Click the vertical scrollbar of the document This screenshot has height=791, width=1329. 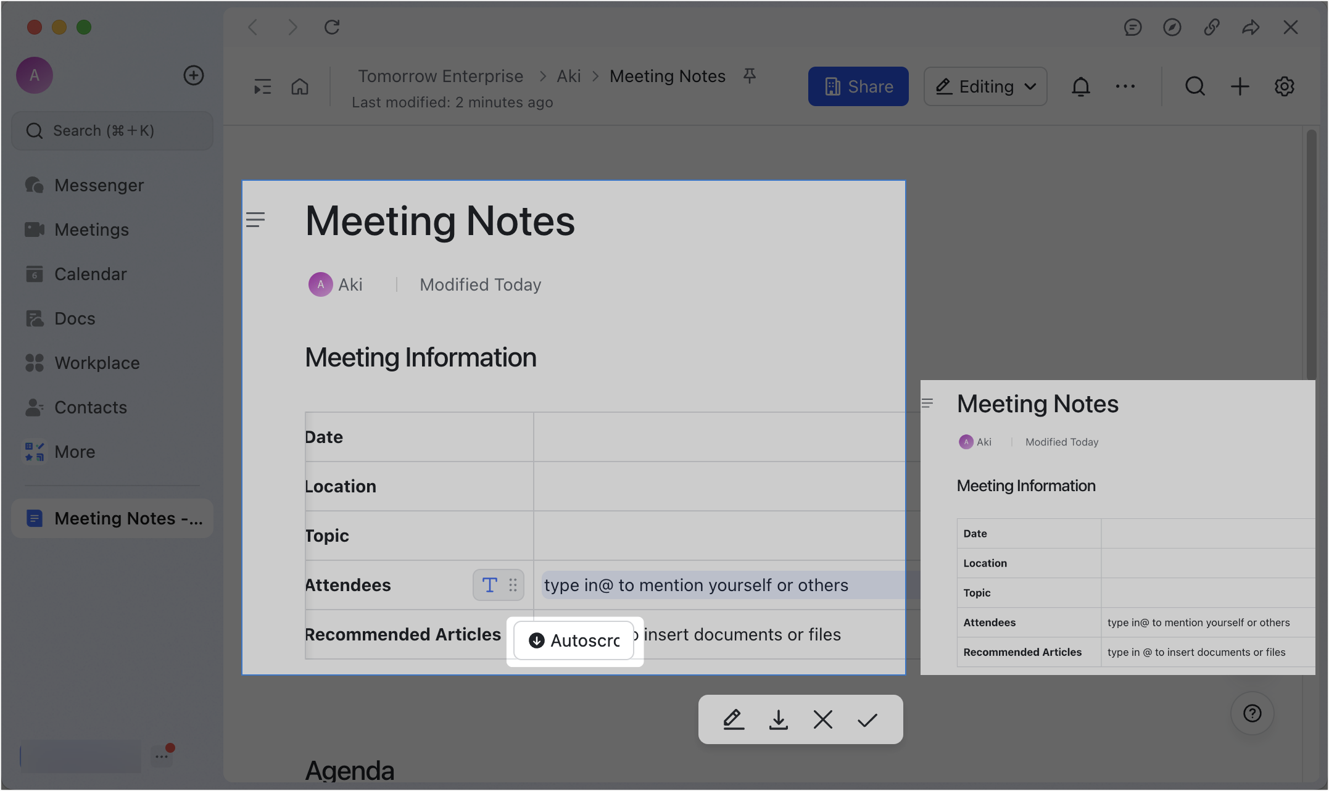(1312, 254)
